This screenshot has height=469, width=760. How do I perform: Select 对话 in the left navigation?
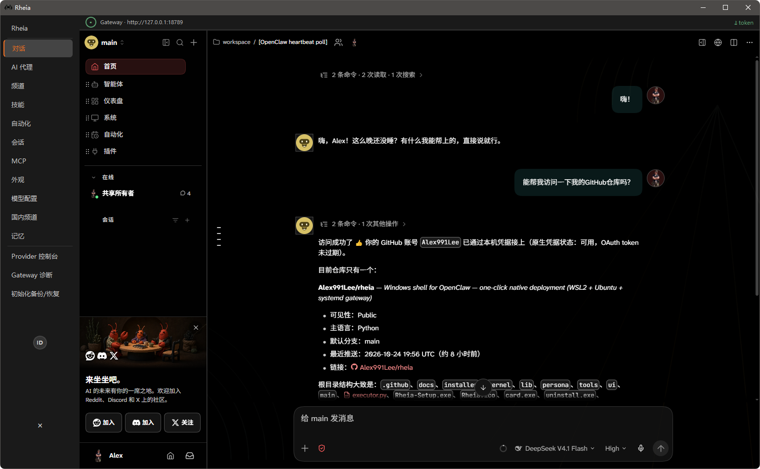[x=38, y=48]
